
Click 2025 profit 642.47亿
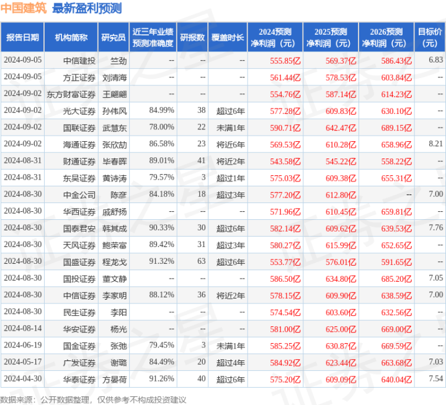click(341, 128)
